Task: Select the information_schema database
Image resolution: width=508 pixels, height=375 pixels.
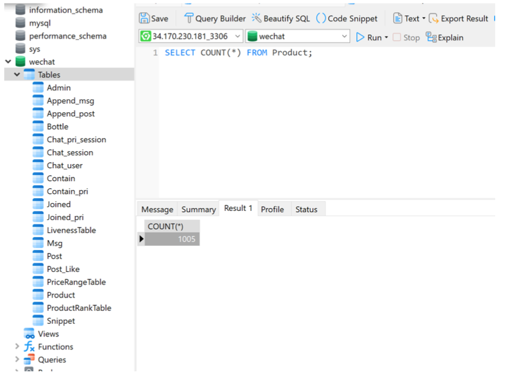Action: 65,10
